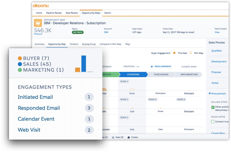
Task: Switch to the Summary sub-tab
Action: (x=39, y=44)
